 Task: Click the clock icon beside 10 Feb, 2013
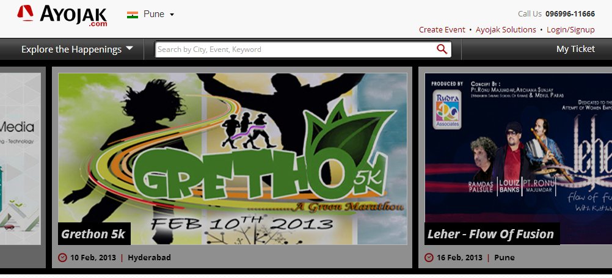[x=62, y=258]
